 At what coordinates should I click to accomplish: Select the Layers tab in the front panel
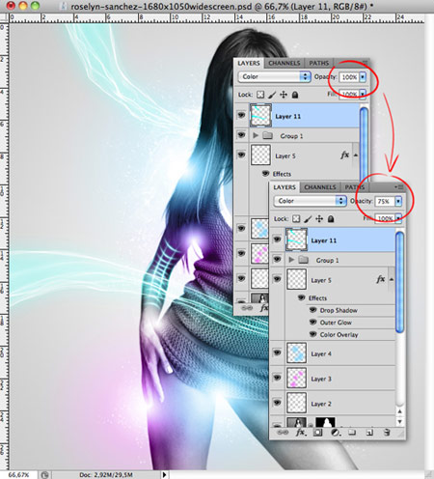[285, 187]
